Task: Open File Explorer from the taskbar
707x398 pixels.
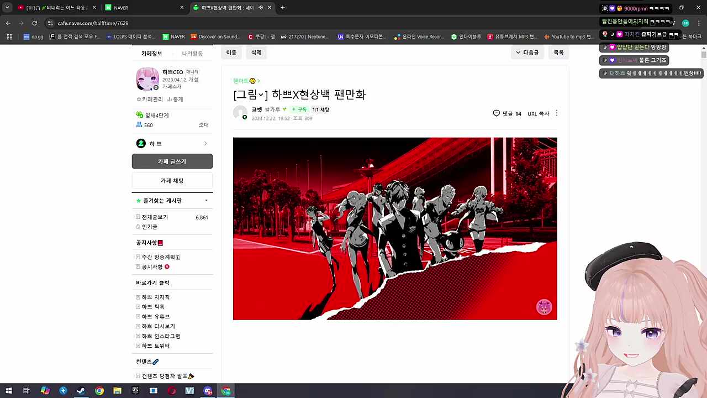Action: 117,391
